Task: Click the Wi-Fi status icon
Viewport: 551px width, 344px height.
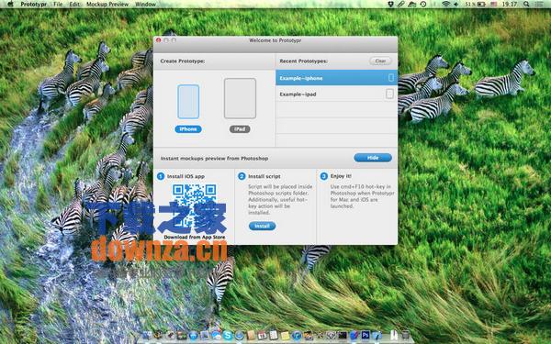Action: coord(446,5)
